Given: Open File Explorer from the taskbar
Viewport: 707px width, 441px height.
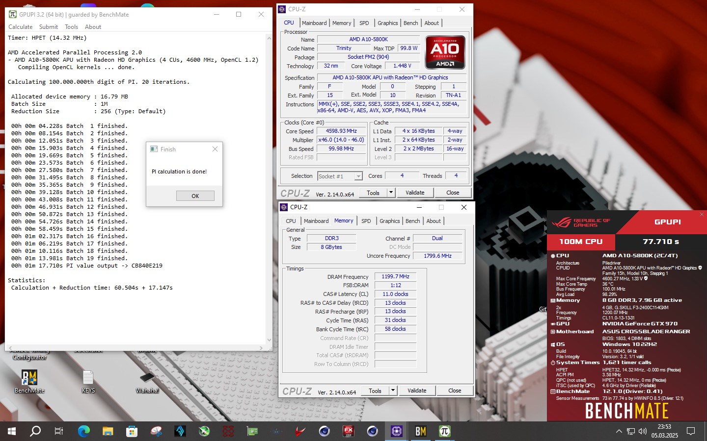Looking at the screenshot, I should click(x=108, y=431).
